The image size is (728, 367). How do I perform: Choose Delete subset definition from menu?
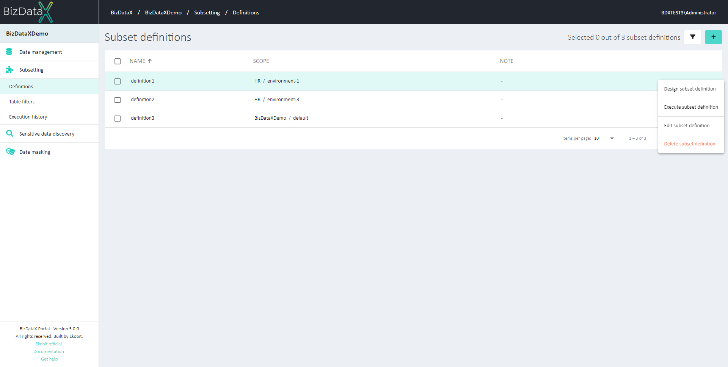(x=691, y=144)
